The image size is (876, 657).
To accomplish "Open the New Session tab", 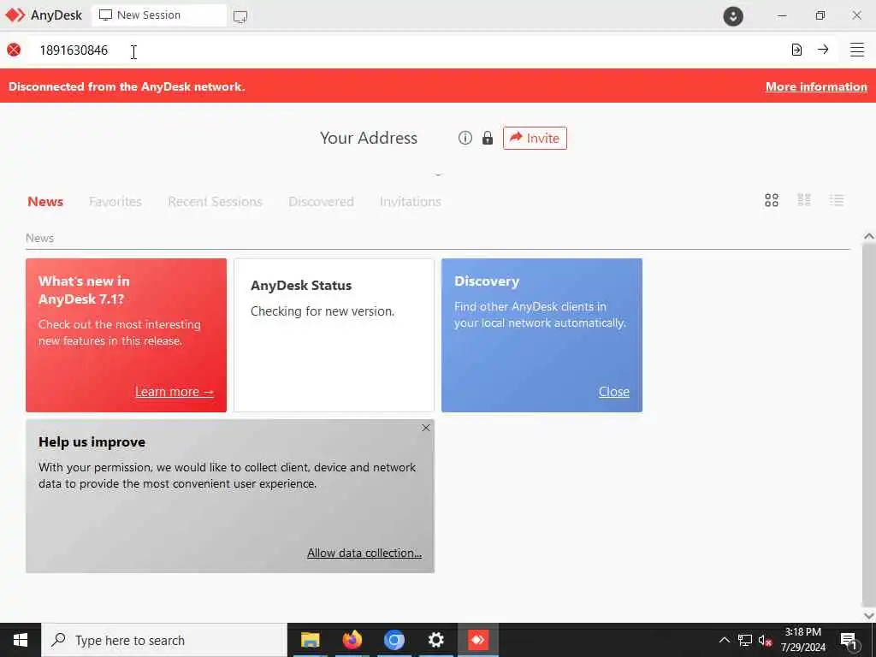I will [158, 15].
